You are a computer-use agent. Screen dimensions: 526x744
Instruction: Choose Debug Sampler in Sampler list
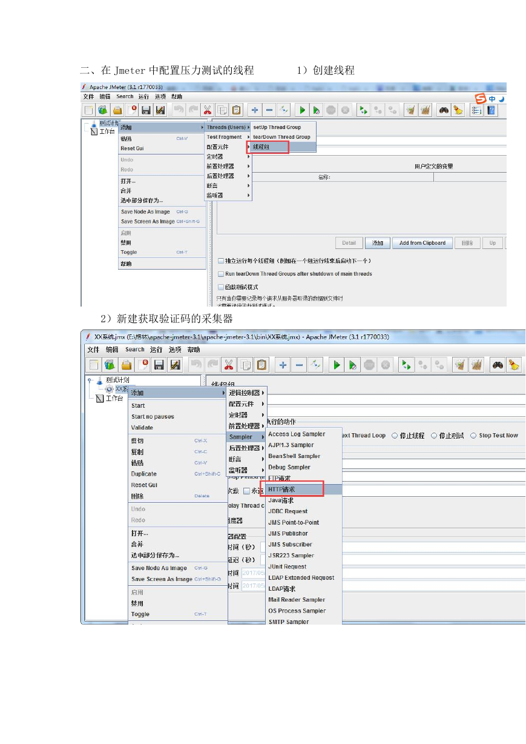click(304, 467)
